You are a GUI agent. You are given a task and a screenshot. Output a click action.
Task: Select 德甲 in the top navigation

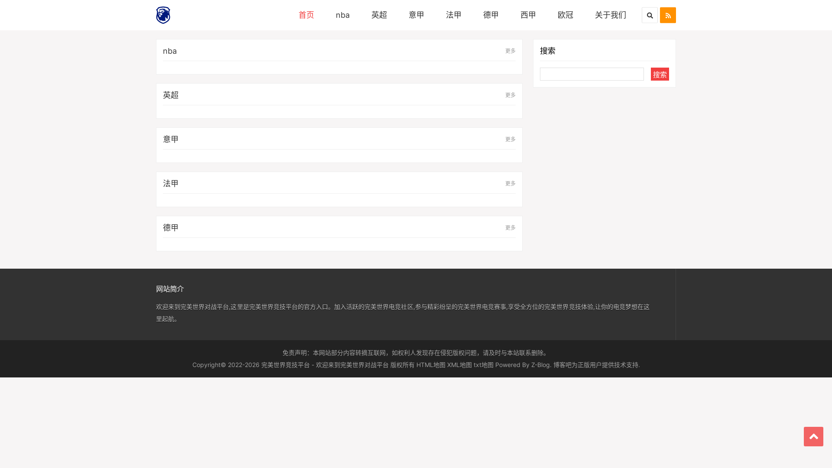click(x=491, y=15)
